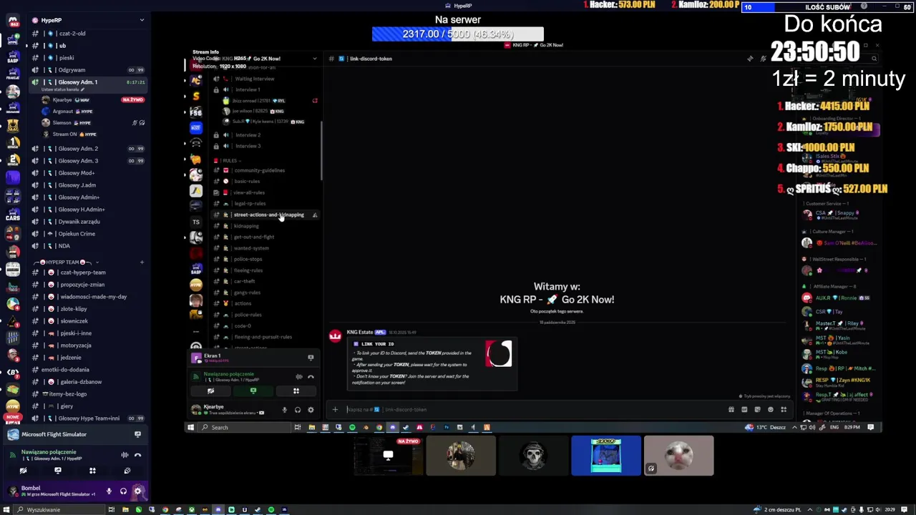This screenshot has height=515, width=916.
Task: Open the itemy-bez-logo channel
Action: click(87, 394)
